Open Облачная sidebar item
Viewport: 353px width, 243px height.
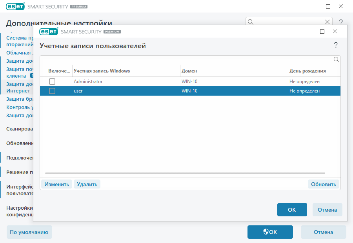(20, 53)
